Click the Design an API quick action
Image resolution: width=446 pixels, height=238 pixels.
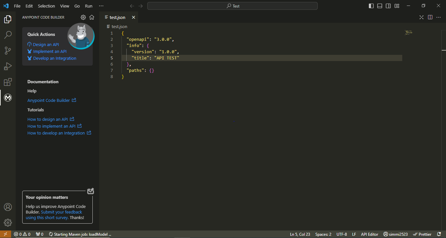click(x=46, y=44)
